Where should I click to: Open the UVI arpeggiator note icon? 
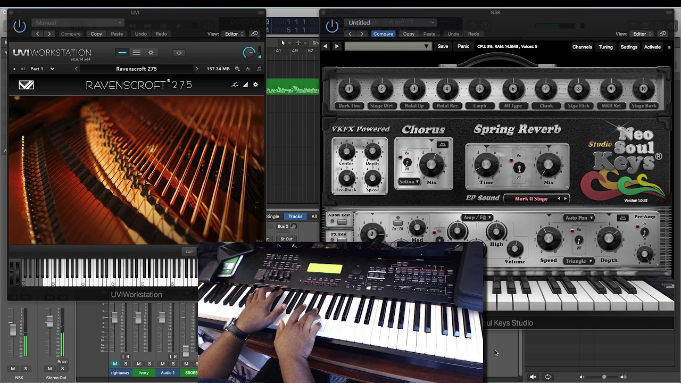click(259, 69)
